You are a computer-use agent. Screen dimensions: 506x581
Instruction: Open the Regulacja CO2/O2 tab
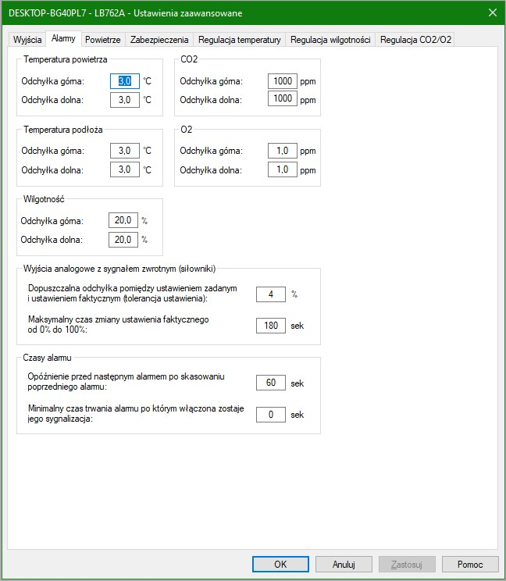415,40
